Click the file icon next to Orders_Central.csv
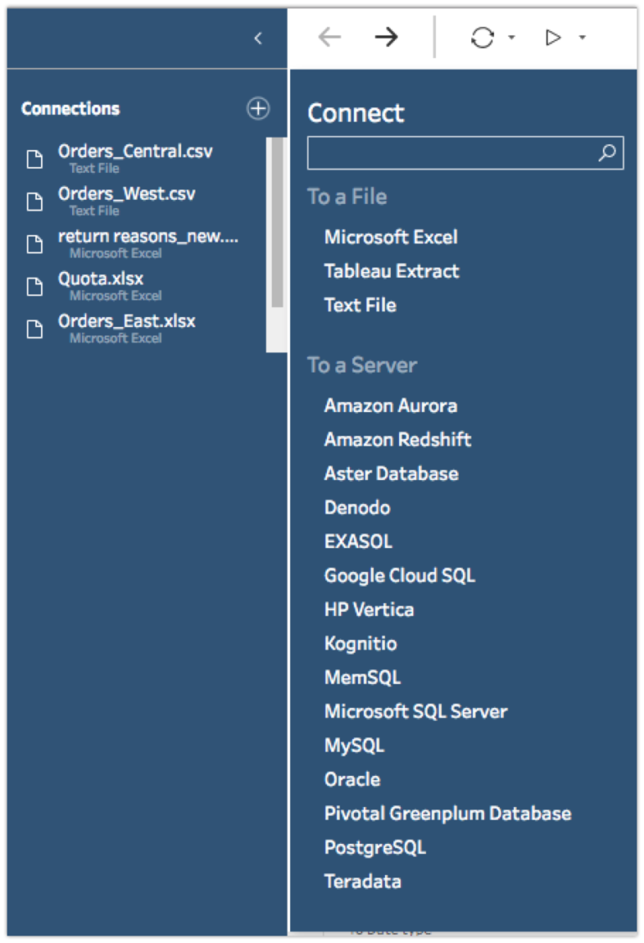 point(34,159)
